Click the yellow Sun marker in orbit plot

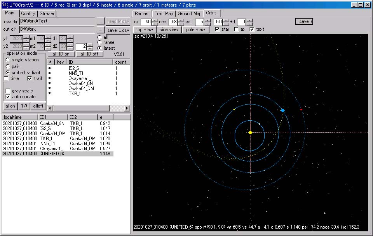[x=250, y=133]
